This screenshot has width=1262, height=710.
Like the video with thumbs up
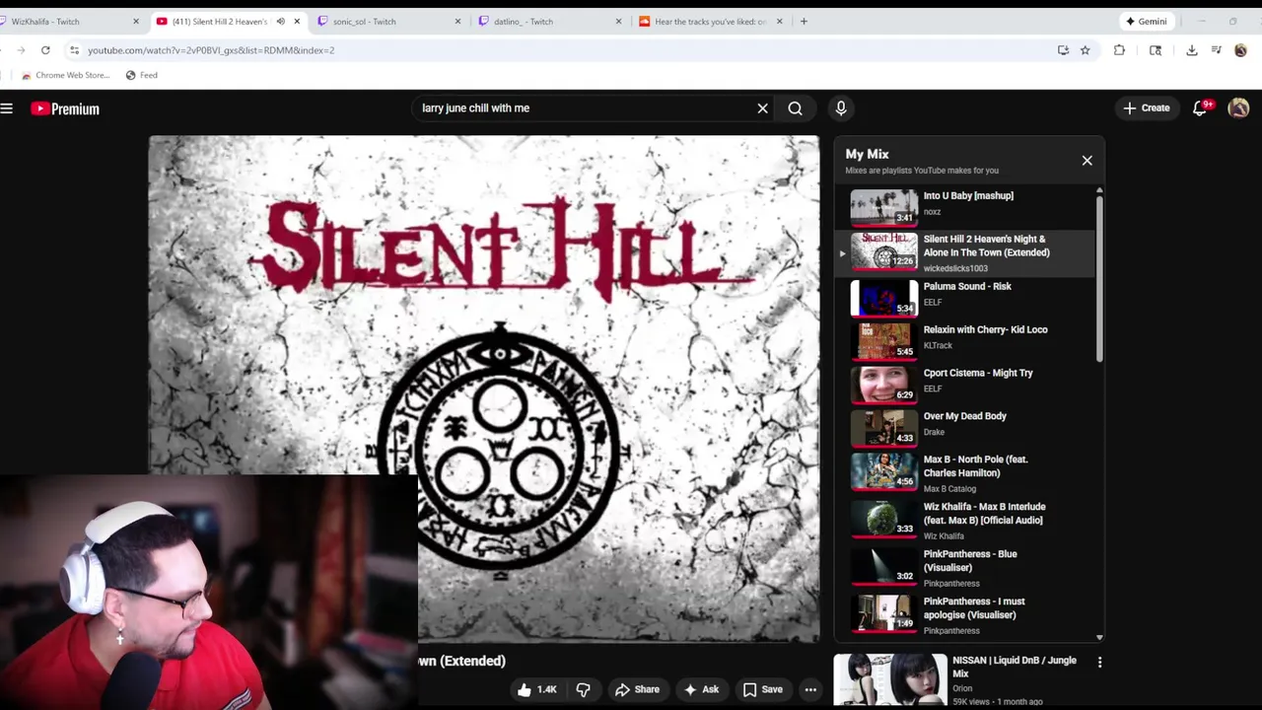pyautogui.click(x=536, y=689)
